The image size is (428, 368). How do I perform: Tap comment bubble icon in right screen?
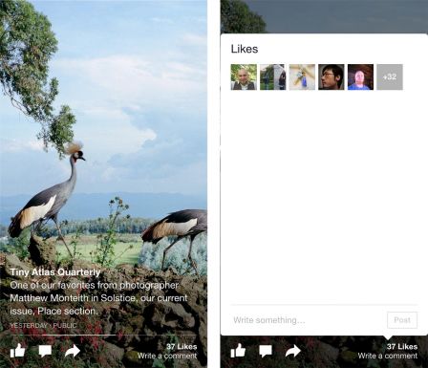266,351
